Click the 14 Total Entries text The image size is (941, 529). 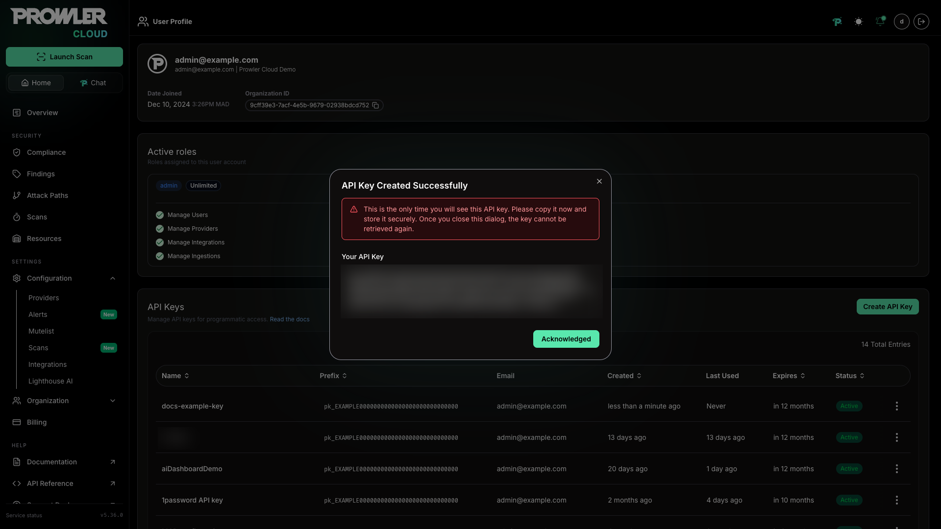[886, 344]
